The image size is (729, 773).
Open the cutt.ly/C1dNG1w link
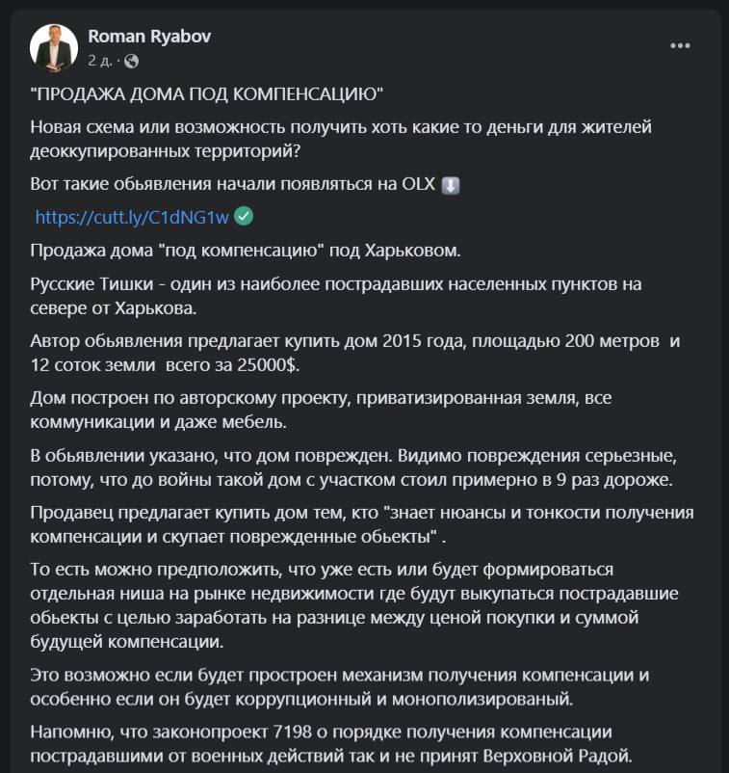tap(132, 217)
